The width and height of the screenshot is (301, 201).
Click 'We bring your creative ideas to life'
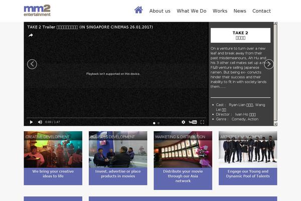(53, 174)
